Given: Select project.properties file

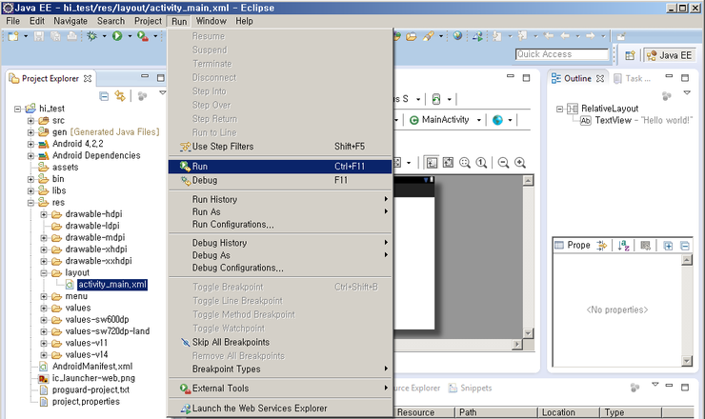Looking at the screenshot, I should 86,402.
